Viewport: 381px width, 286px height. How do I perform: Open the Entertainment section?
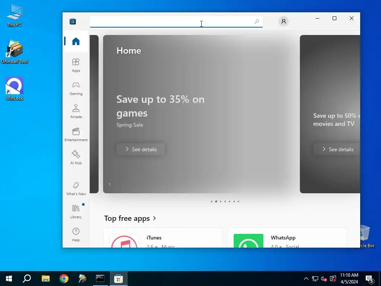(76, 134)
